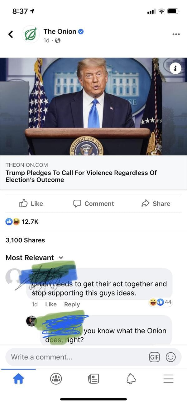Viewport: 187px width, 404px height.
Task: Tap Comment on the post
Action: 93,203
